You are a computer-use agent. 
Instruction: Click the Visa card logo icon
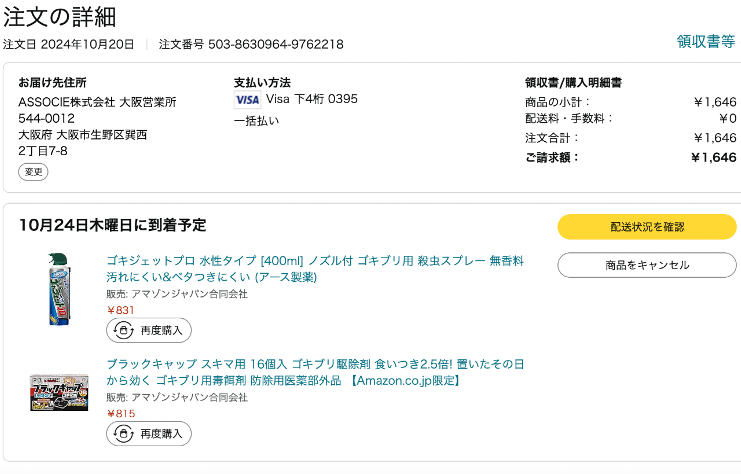(x=247, y=100)
